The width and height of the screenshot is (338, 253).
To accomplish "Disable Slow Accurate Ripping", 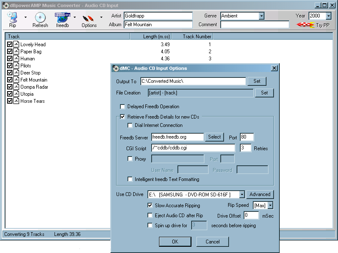I will tap(150, 206).
